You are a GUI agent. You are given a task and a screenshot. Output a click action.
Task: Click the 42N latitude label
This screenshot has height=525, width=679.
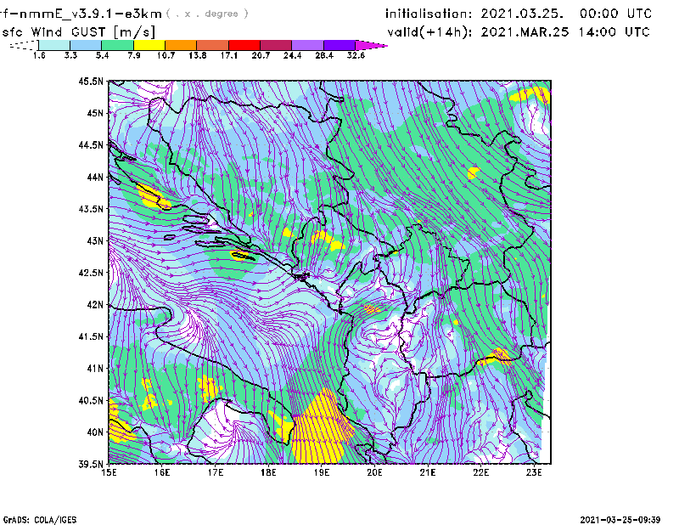[95, 305]
